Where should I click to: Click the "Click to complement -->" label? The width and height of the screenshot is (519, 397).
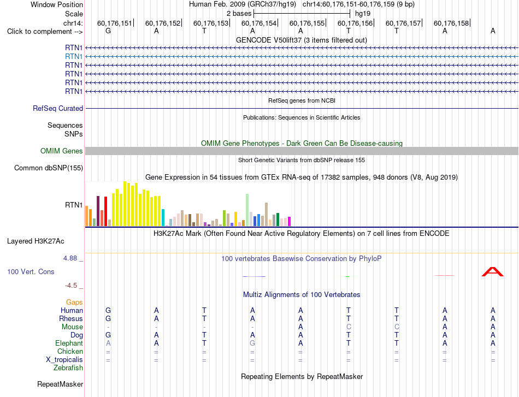pyautogui.click(x=45, y=32)
